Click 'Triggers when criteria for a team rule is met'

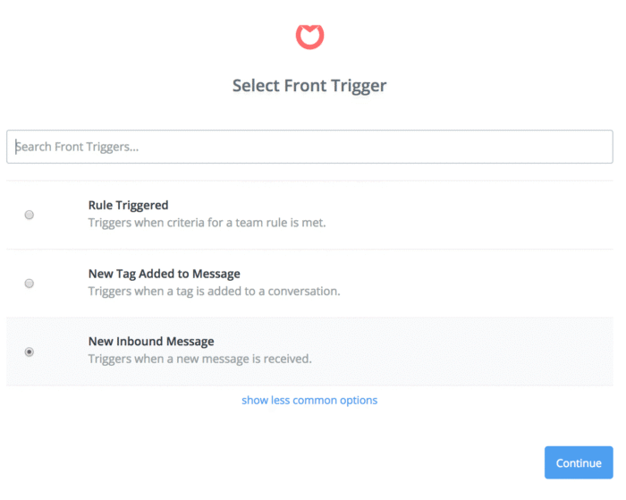tap(207, 223)
